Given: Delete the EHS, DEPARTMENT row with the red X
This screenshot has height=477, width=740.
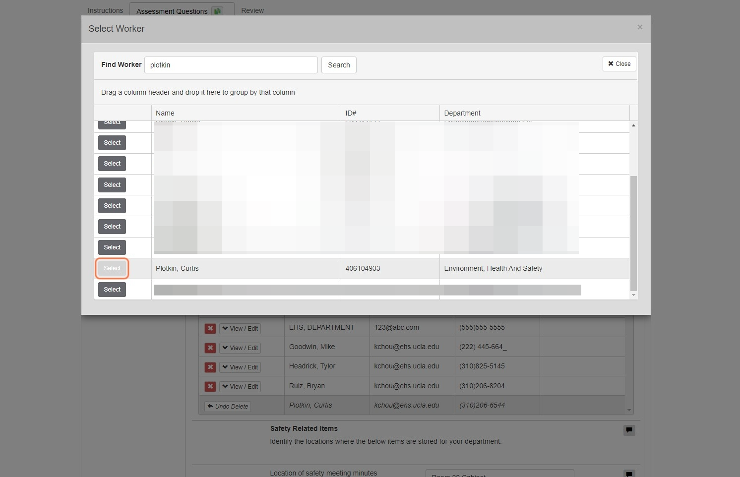Looking at the screenshot, I should (x=210, y=328).
